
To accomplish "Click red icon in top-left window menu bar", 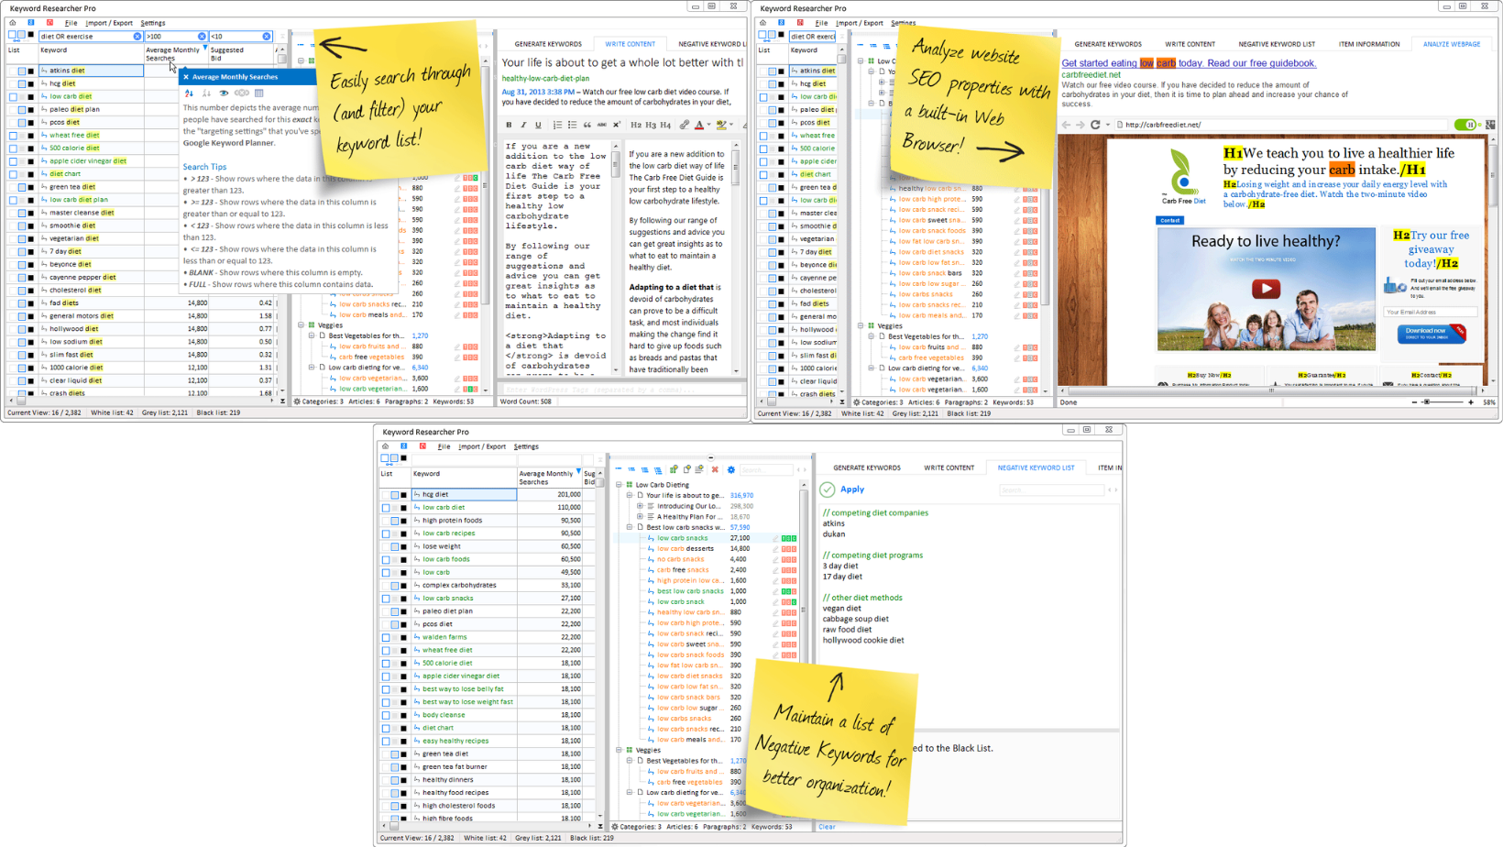I will 49,23.
